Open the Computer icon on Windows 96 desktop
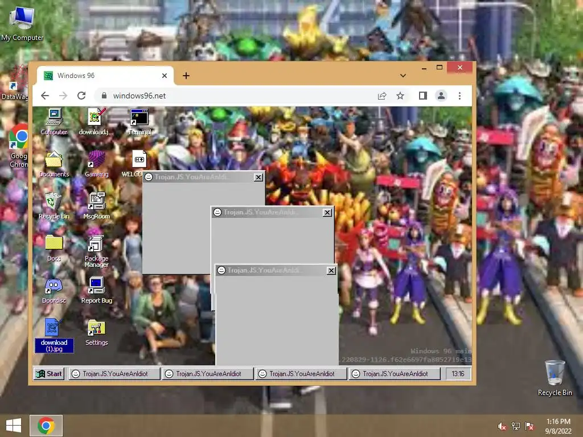 [x=54, y=122]
